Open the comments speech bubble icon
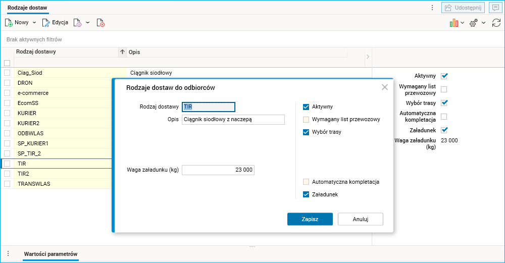 [495, 8]
